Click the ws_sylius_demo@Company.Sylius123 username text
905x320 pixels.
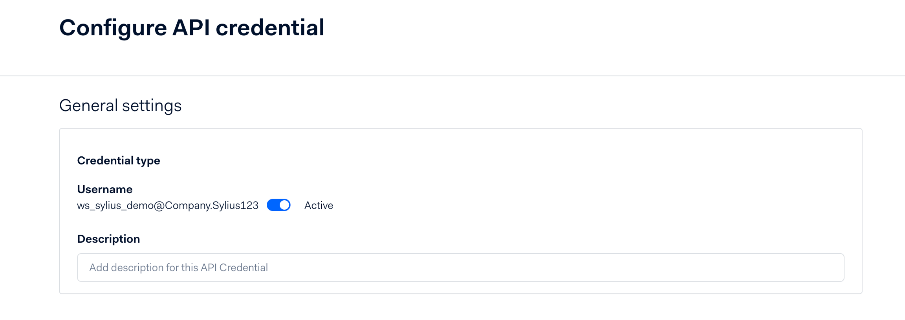click(168, 205)
